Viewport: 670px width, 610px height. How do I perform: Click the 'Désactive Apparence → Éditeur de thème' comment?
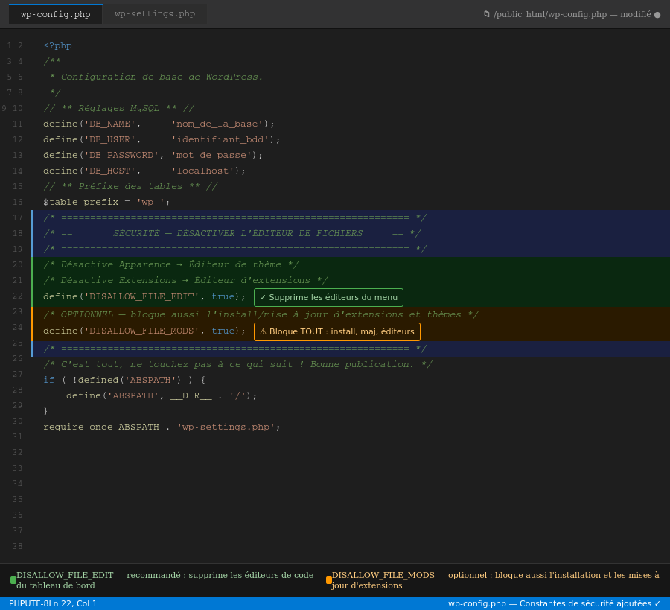171,264
